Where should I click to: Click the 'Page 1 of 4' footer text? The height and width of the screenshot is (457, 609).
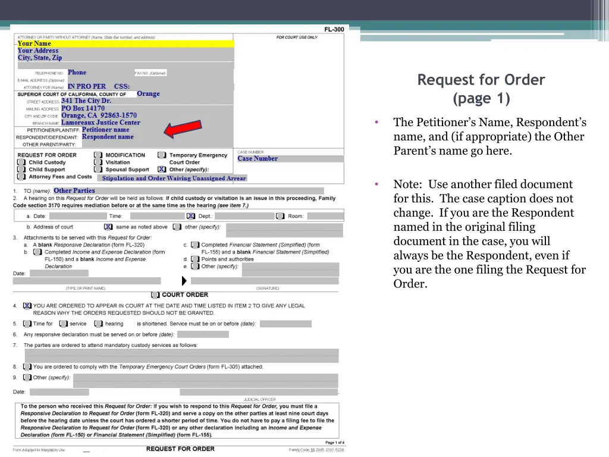point(334,443)
